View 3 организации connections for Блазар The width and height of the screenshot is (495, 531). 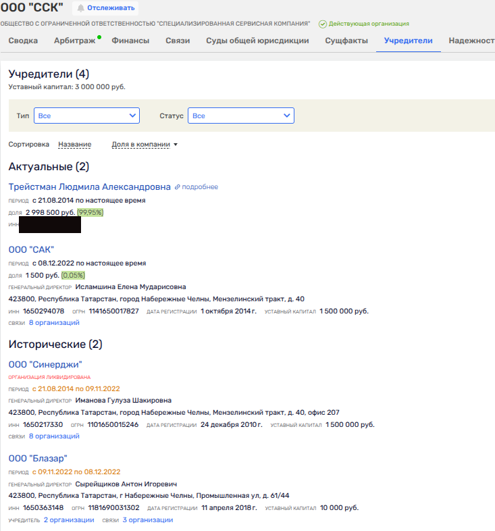click(147, 520)
